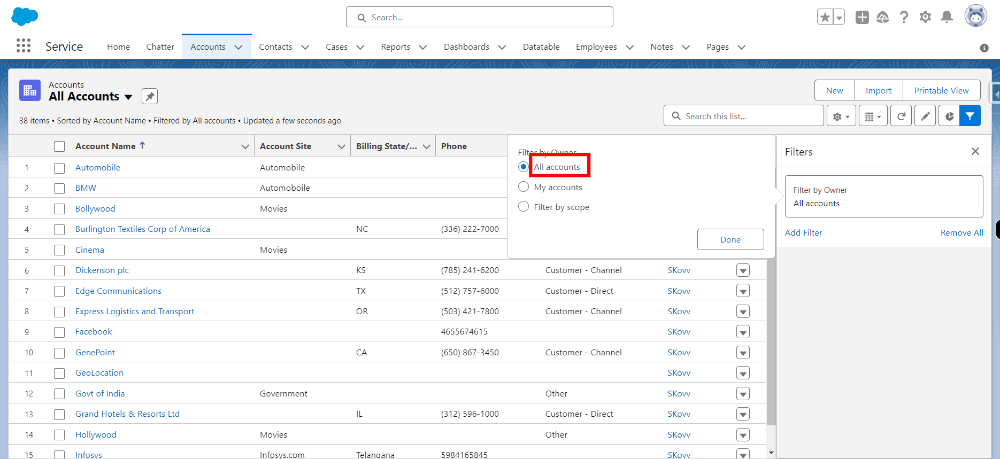Open the Trailhead guidance icon
This screenshot has height=459, width=1000.
[883, 17]
